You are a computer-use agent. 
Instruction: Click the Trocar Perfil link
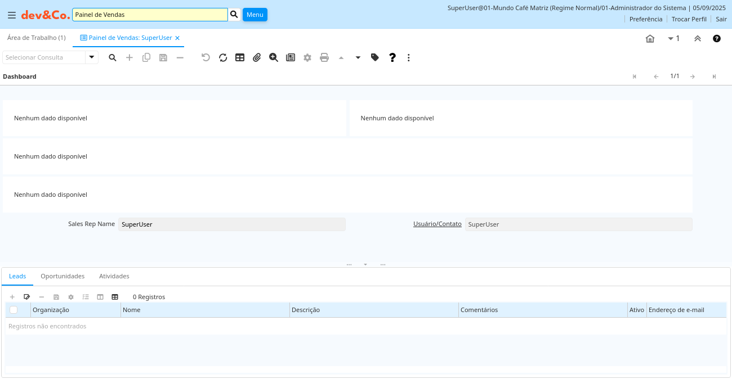pyautogui.click(x=689, y=19)
